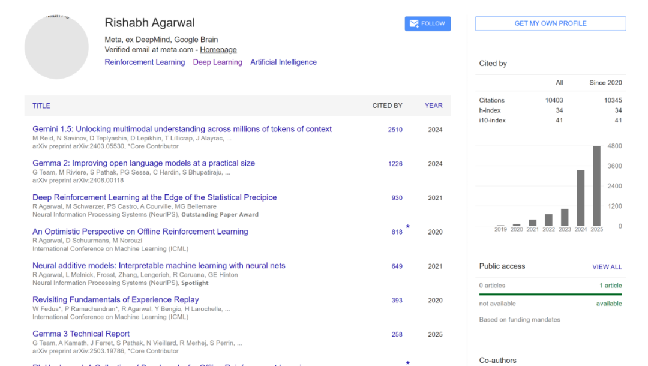The width and height of the screenshot is (648, 366).
Task: Click the tallest 2025 citation bar
Action: (596, 186)
